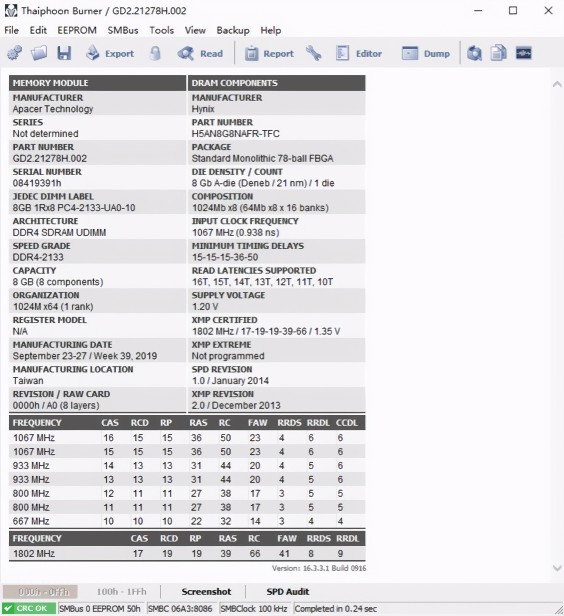
Task: Click the settings gear icon in toolbar
Action: tap(15, 53)
